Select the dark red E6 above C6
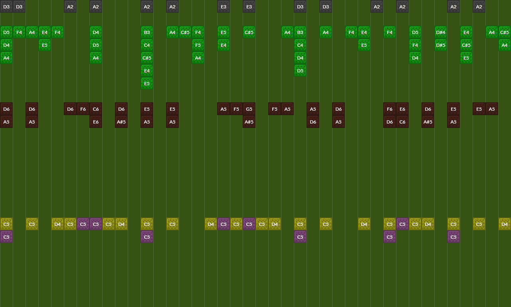This screenshot has width=511, height=307. coord(402,109)
